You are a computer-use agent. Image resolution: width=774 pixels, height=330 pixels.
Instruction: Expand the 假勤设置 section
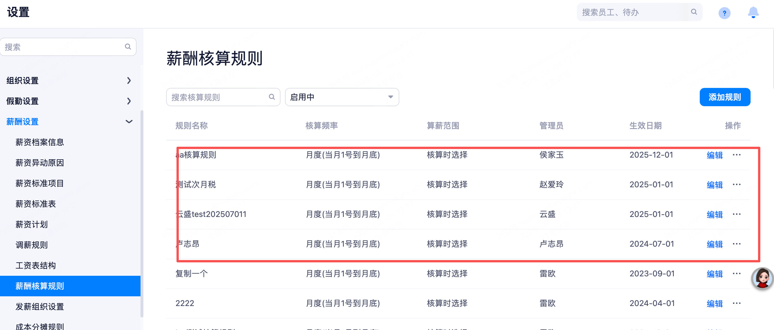(129, 101)
